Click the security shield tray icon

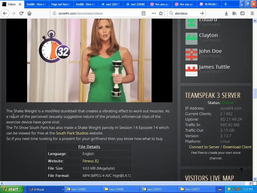[229, 189]
